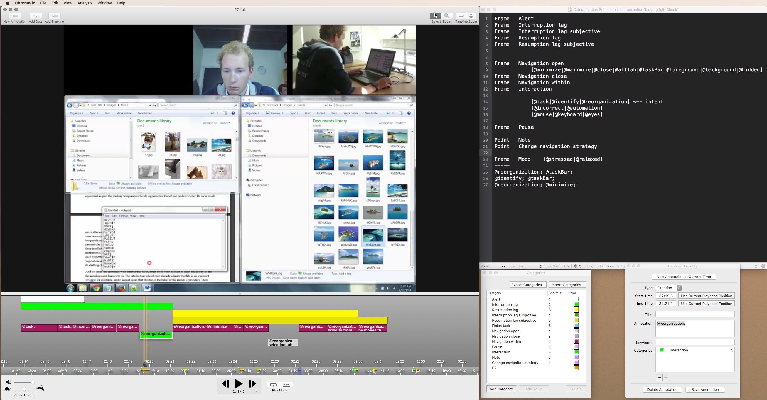This screenshot has width=767, height=400.
Task: Select the Interaction row in Categories list
Action: point(536,352)
